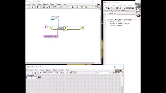Open 15pt Application Font dropdown in Block Diagram
Image resolution: width=166 pixels, height=93 pixels.
pos(62,7)
